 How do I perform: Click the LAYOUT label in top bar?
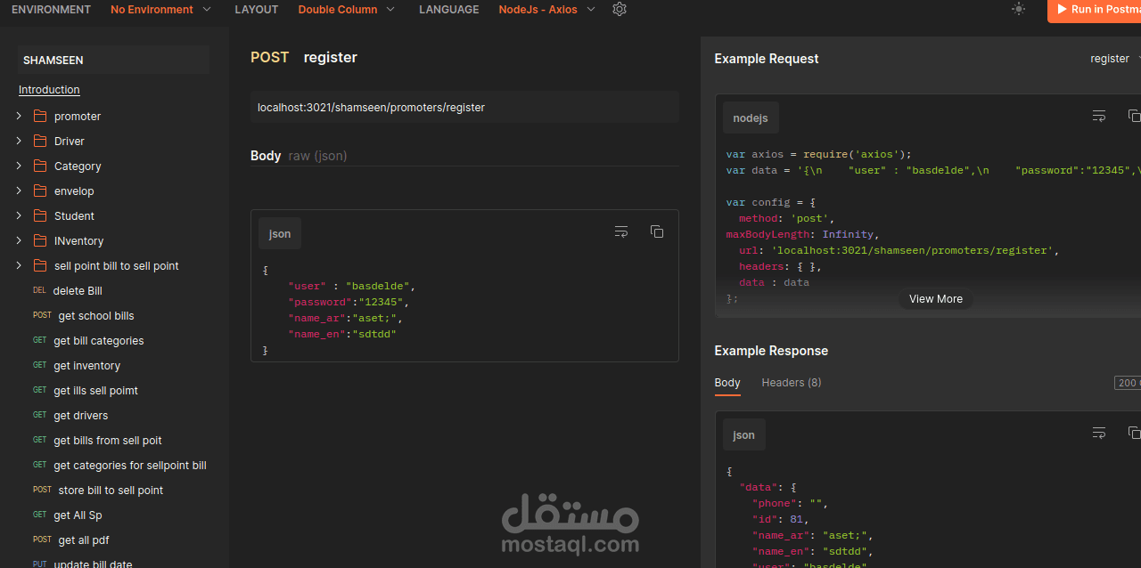(257, 10)
